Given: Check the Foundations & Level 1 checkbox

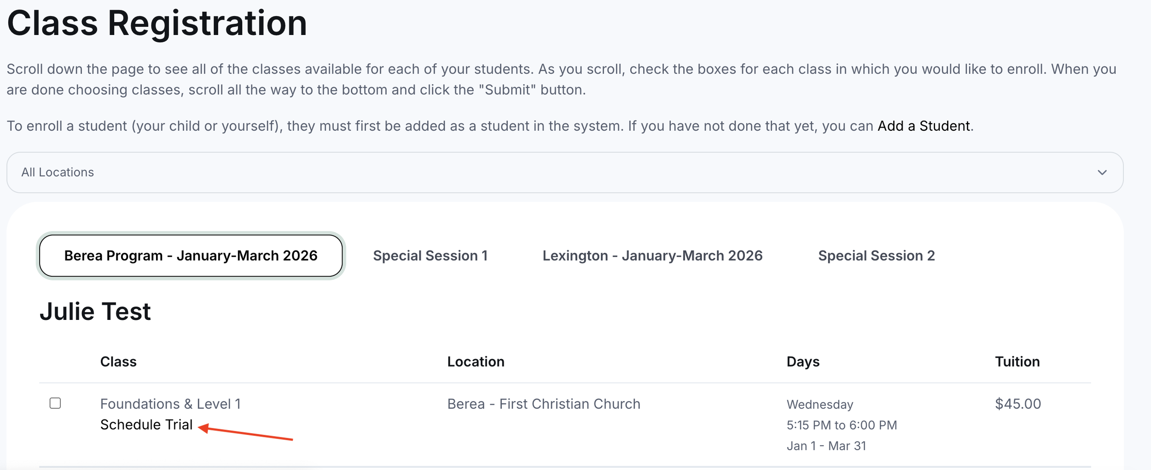Looking at the screenshot, I should click(55, 403).
